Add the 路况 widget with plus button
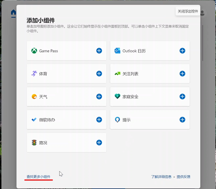216x189 pixels. (99, 142)
